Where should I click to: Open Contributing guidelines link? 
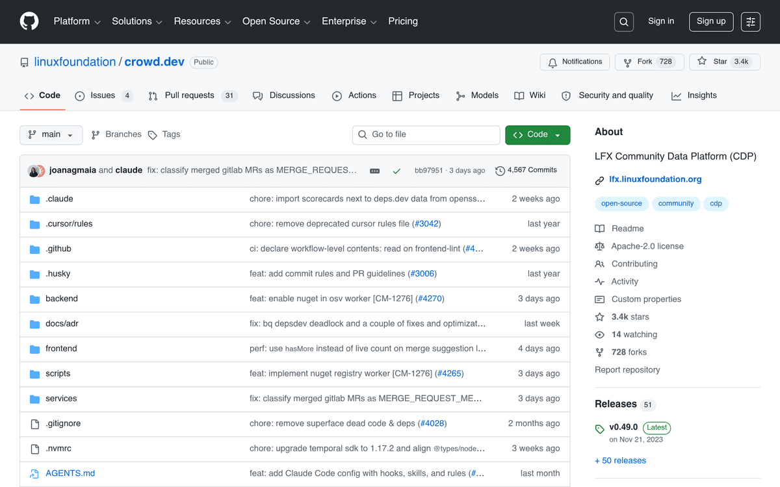[x=626, y=264]
